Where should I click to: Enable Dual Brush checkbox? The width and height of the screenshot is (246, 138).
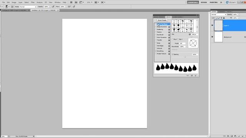[x=156, y=35]
